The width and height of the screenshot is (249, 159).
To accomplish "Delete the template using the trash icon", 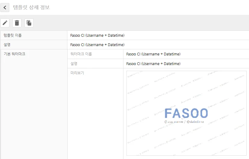I will click(17, 23).
